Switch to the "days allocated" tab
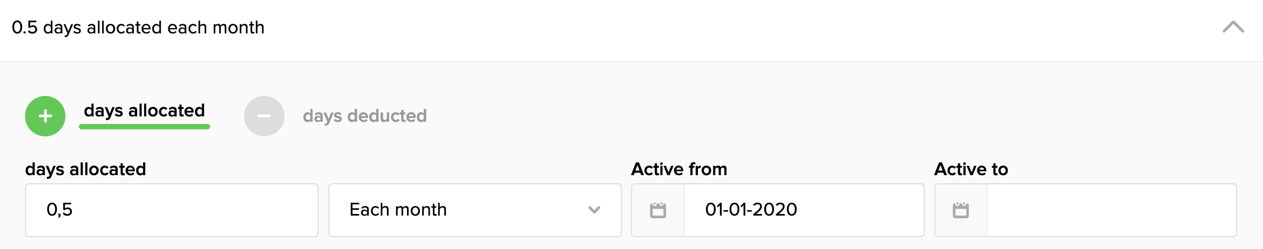 144,110
